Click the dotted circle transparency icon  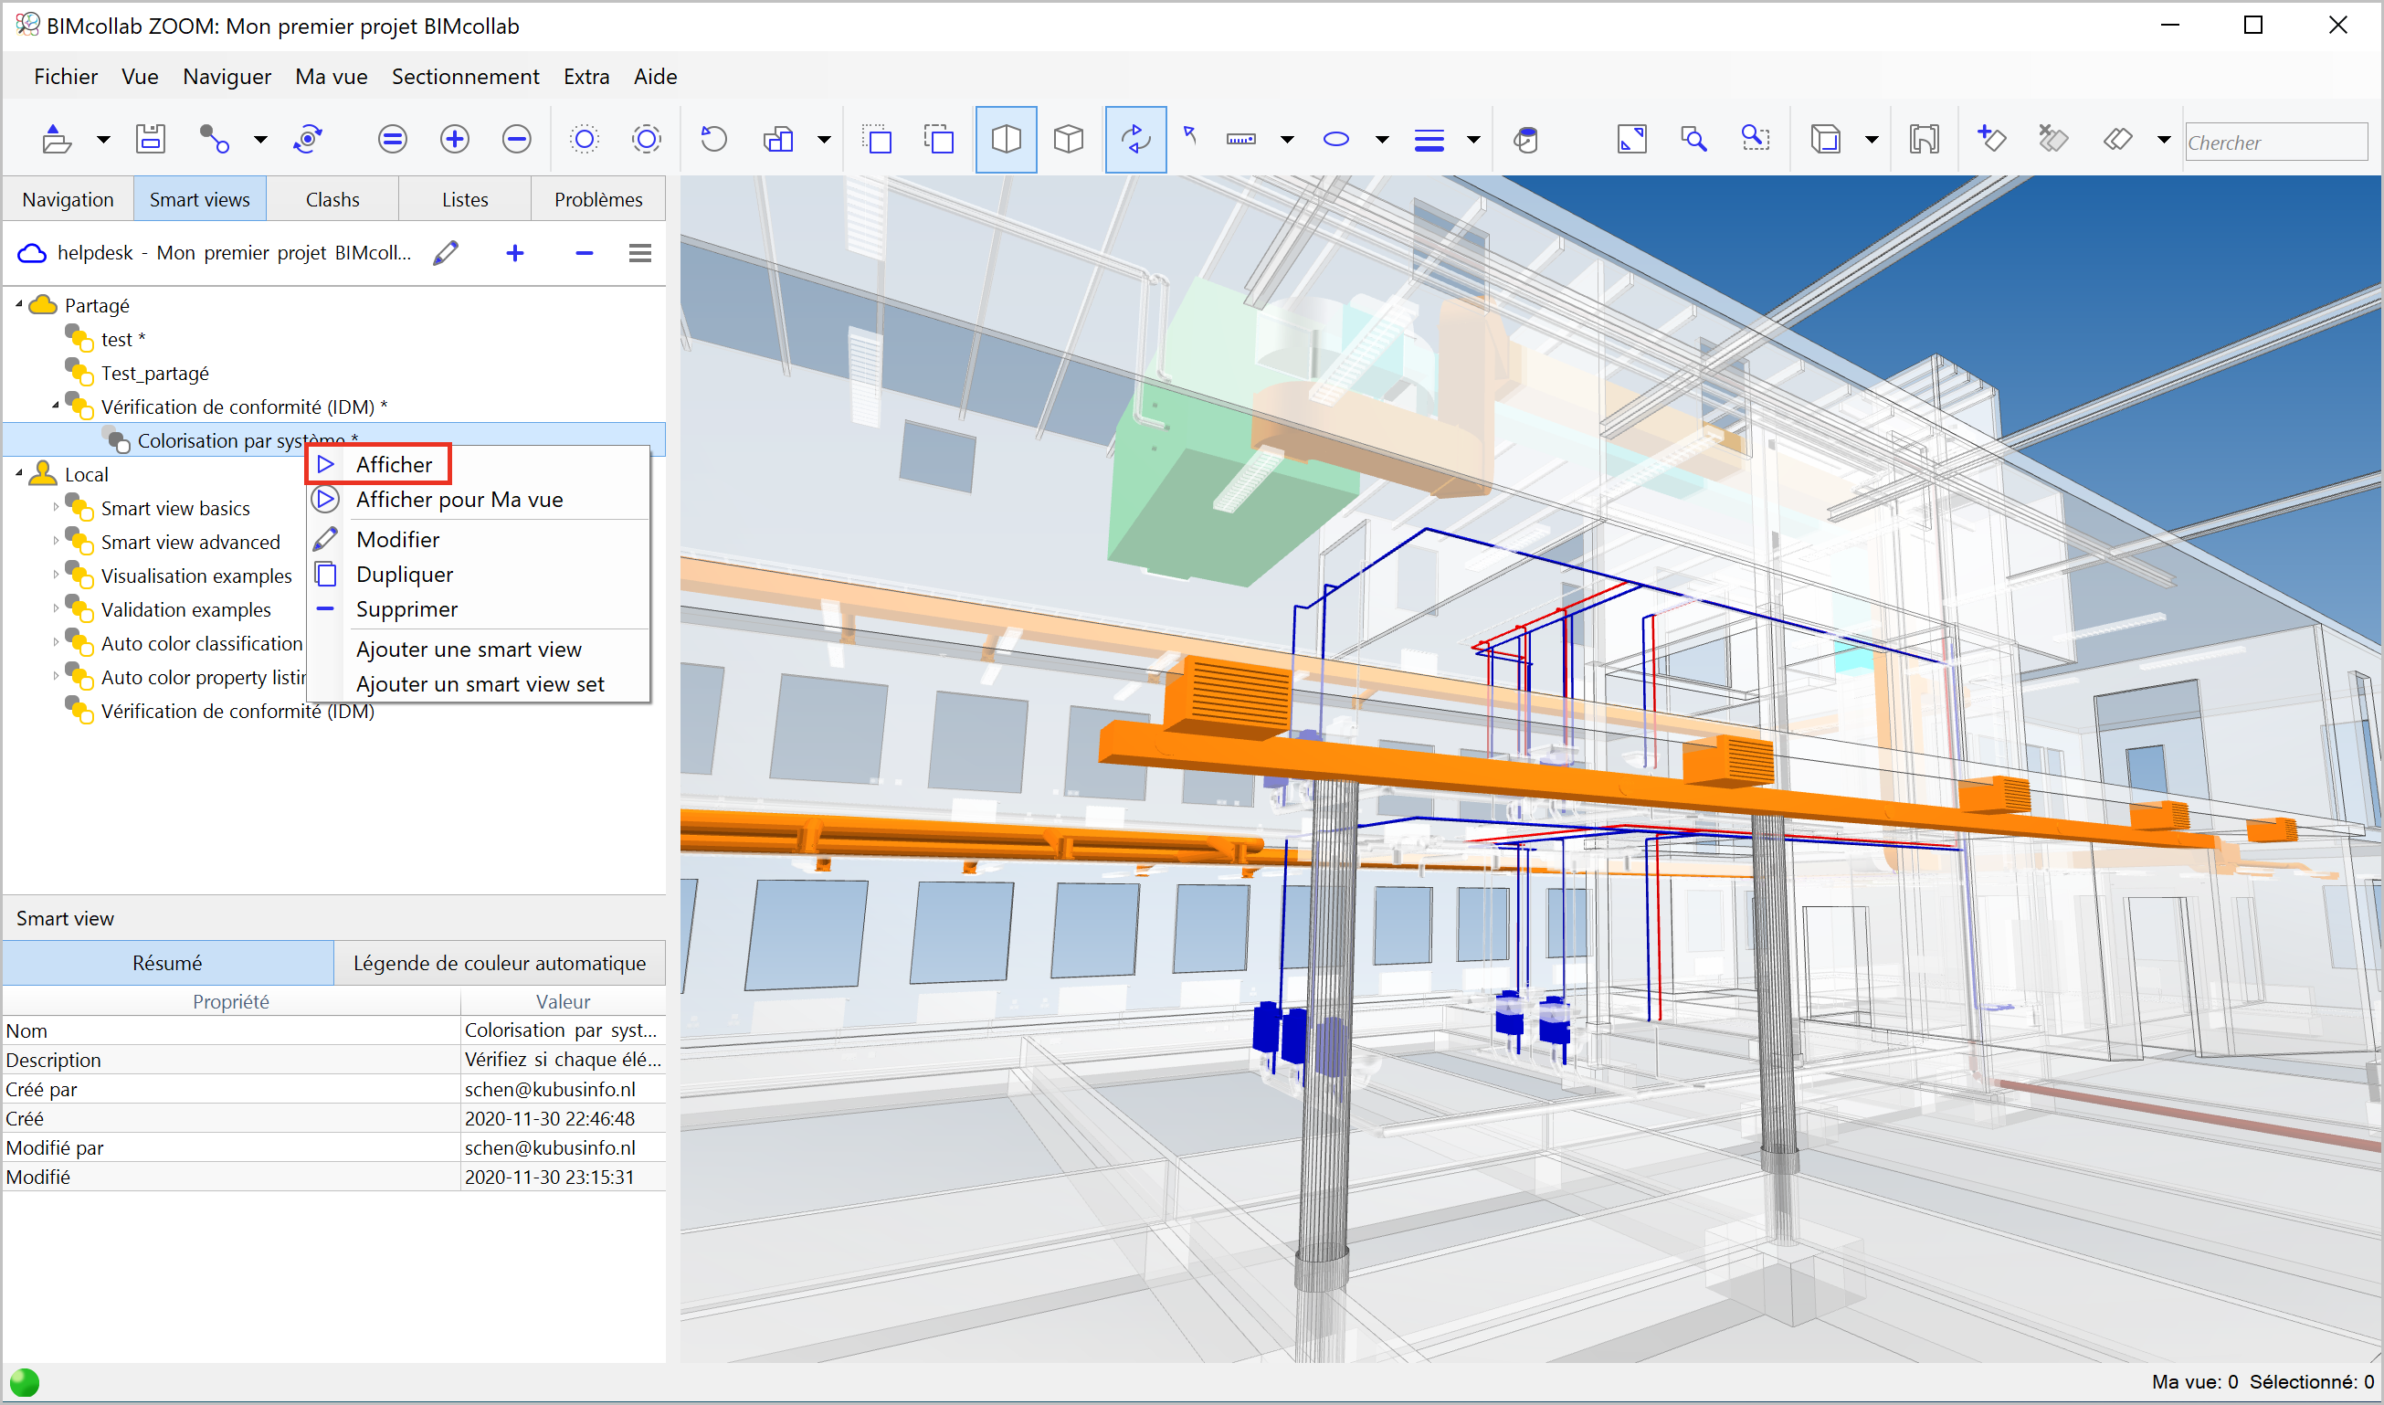585,139
